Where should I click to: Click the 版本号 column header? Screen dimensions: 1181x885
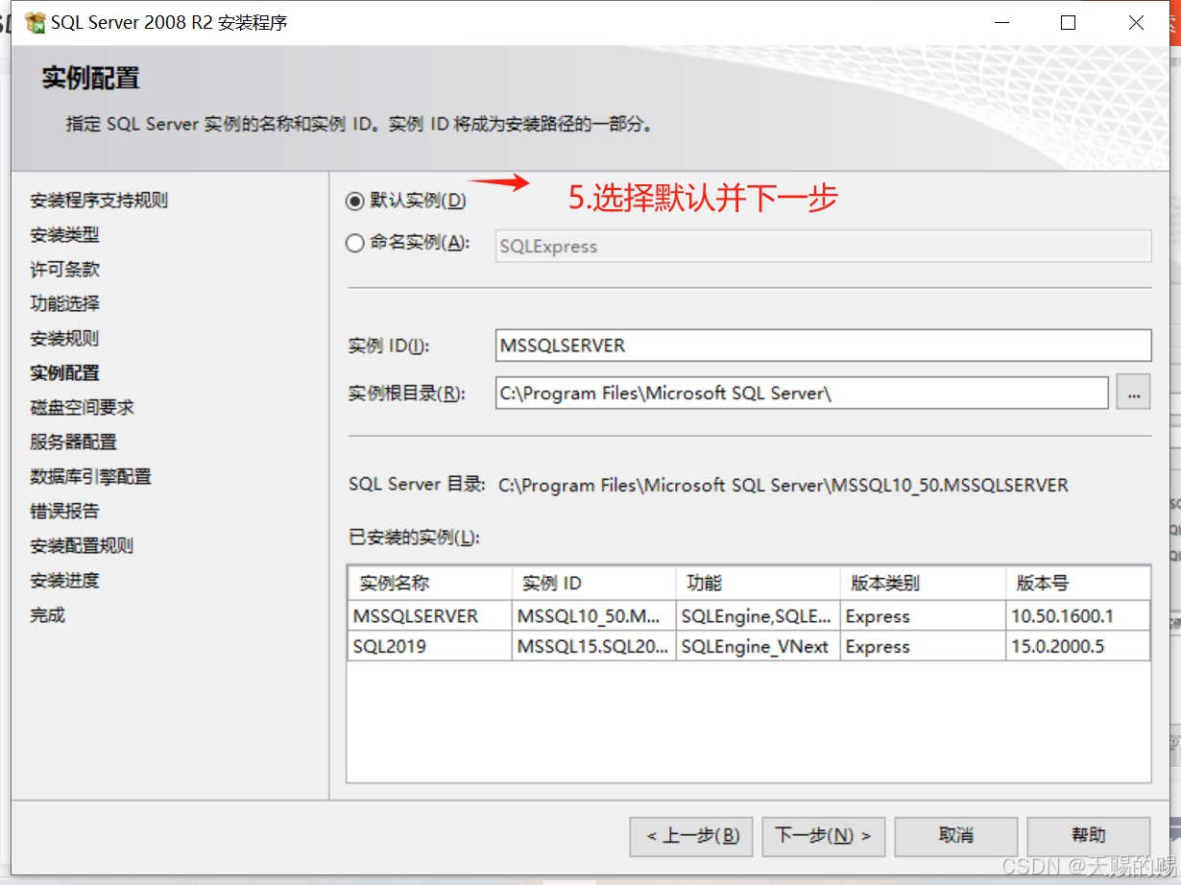pos(1077,583)
